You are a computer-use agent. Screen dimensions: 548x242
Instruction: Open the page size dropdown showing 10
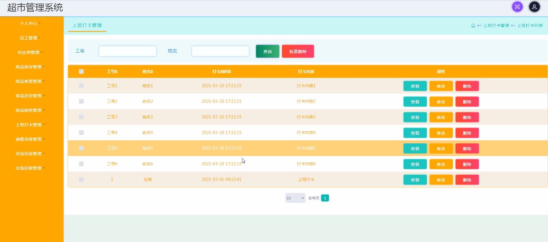click(295, 198)
